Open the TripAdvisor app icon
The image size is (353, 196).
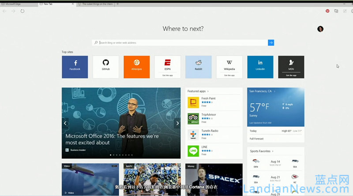point(193,118)
